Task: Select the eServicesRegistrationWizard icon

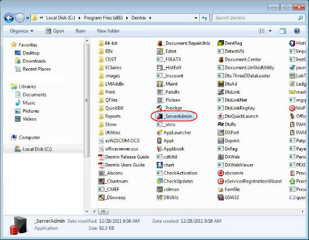Action: click(221, 181)
